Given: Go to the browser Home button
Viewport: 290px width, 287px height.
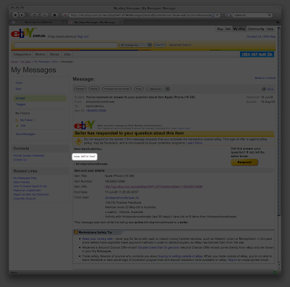Looking at the screenshot, I should click(54, 15).
